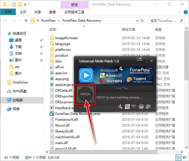The image size is (189, 161).
Task: Click the blue play logo in patcher banner
Action: pyautogui.click(x=86, y=76)
